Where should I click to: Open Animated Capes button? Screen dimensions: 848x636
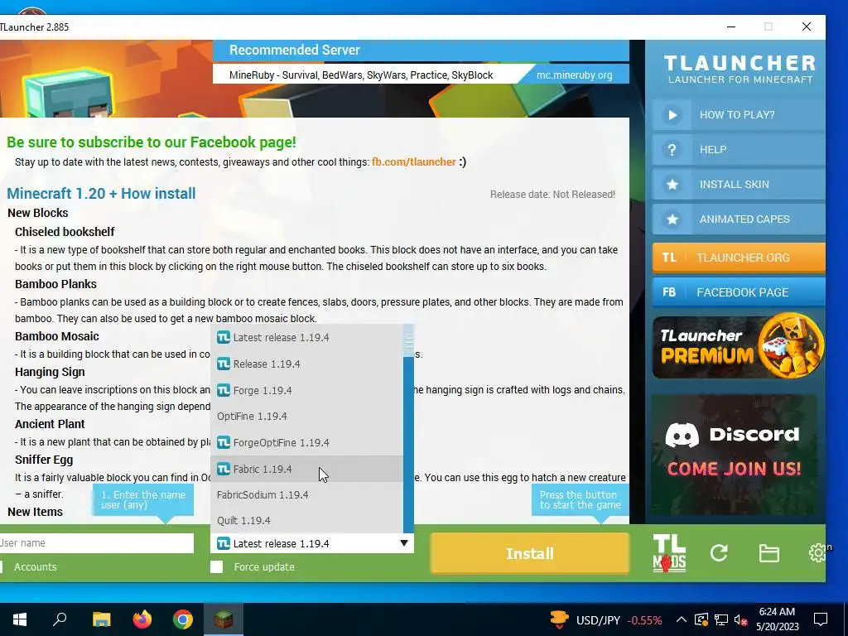point(739,219)
